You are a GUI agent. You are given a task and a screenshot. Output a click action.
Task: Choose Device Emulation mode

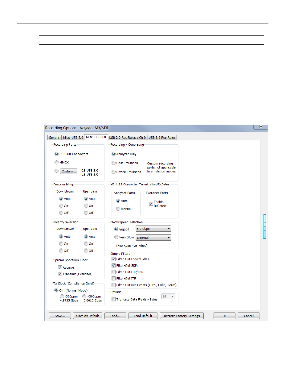tap(113, 172)
